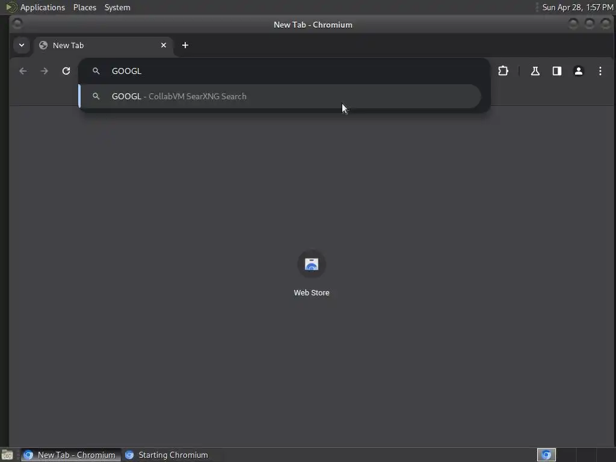Open the Applications menu
This screenshot has width=616, height=462.
pos(43,7)
